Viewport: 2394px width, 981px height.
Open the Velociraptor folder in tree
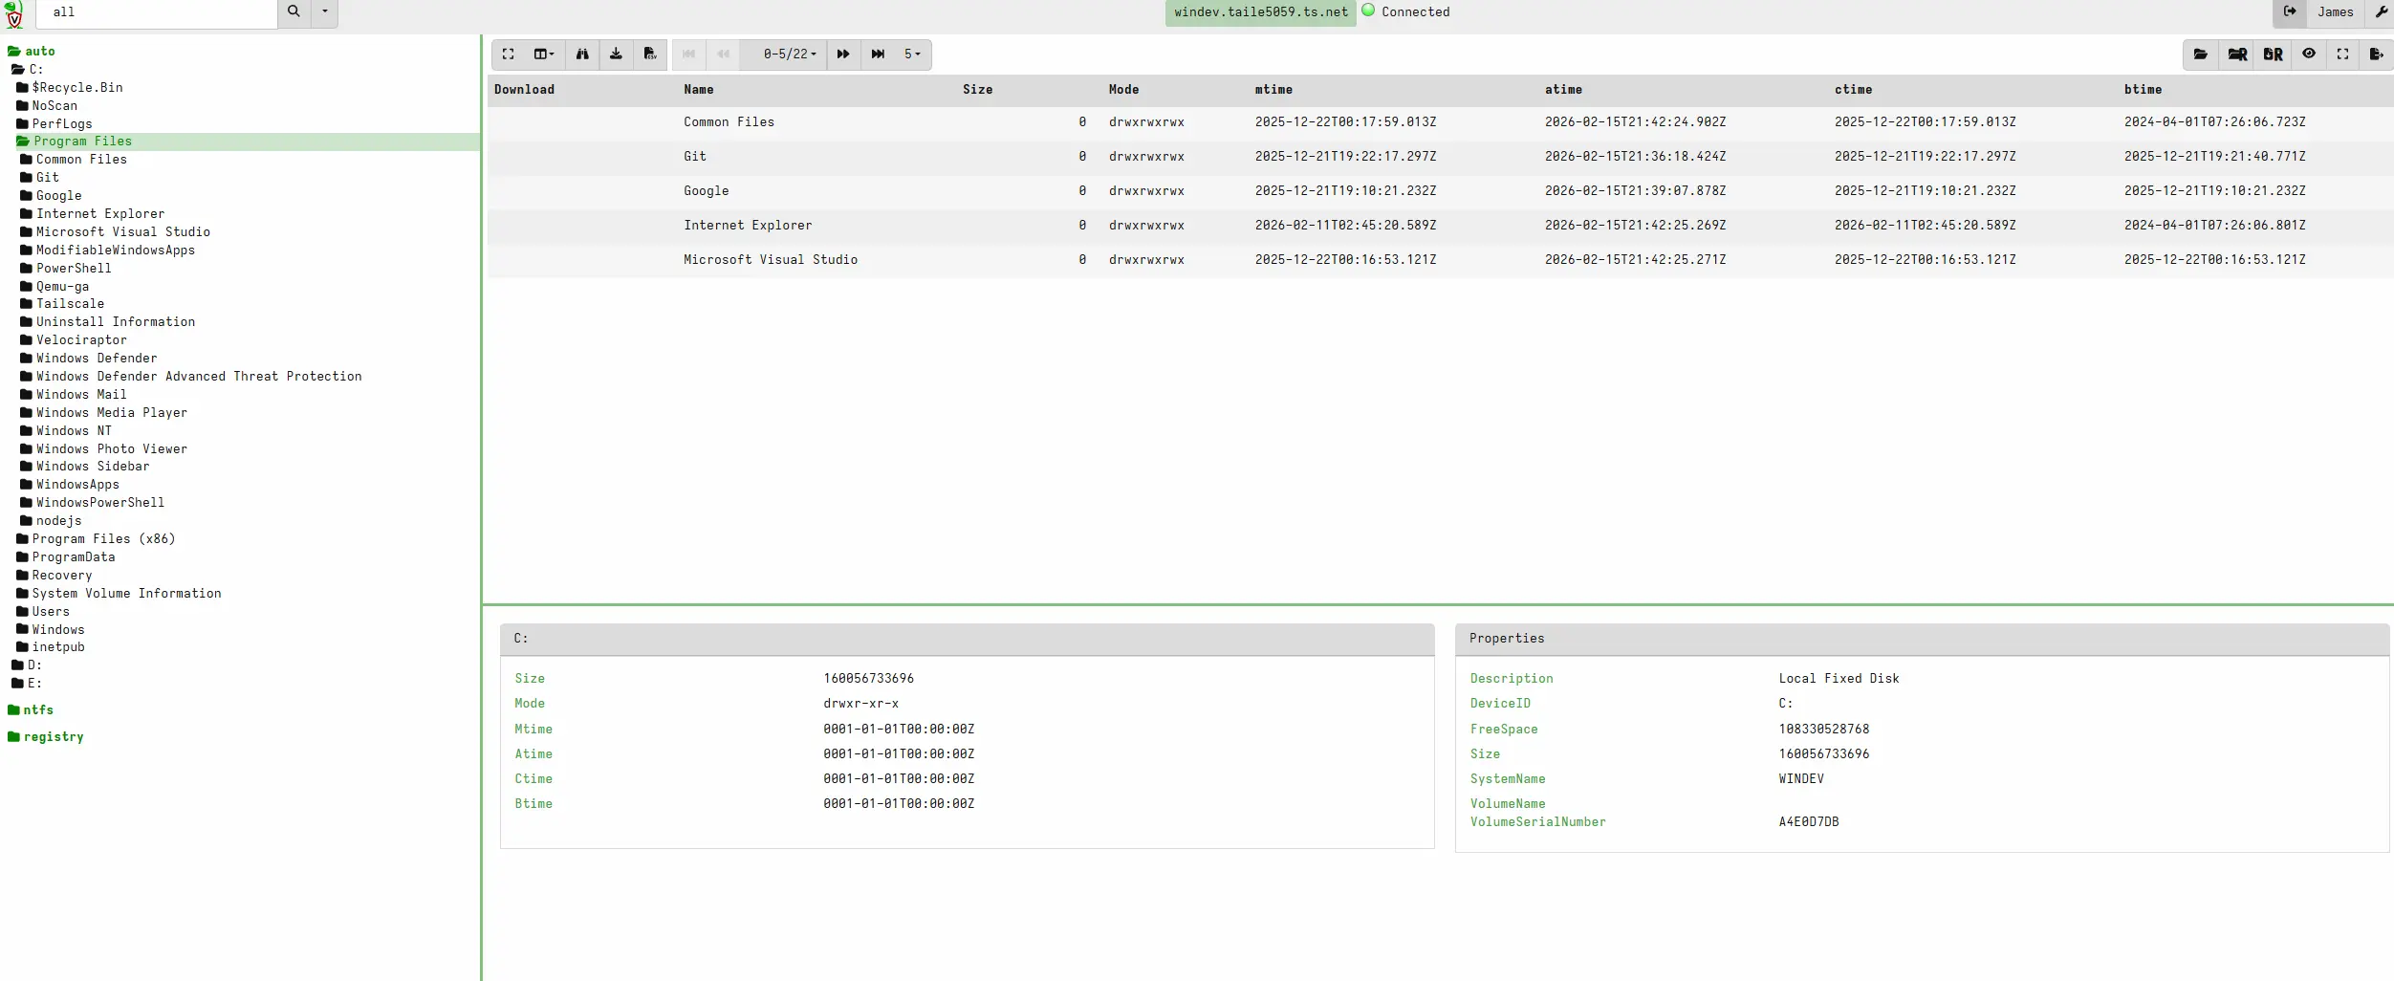coord(74,340)
